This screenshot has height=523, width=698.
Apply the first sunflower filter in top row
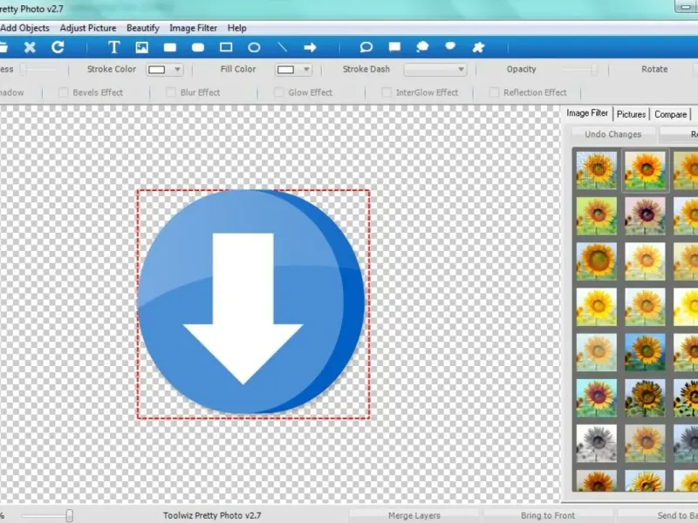pos(597,170)
